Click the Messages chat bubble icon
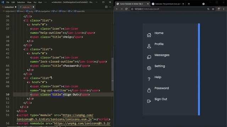Image resolution: width=227 pixels, height=127 pixels. pyautogui.click(x=149, y=57)
